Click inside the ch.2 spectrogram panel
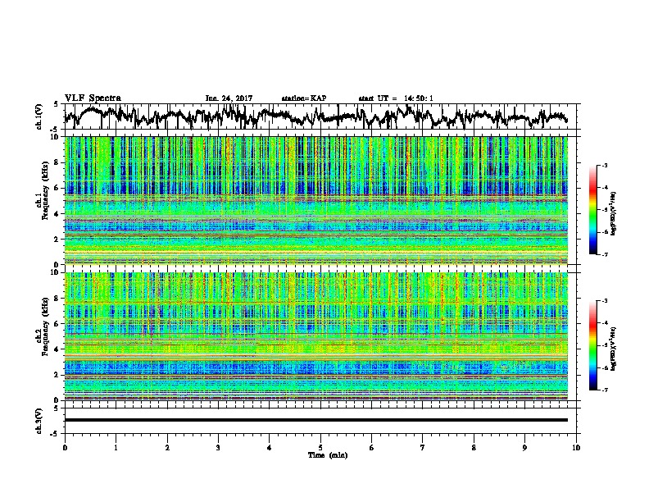 [316, 336]
